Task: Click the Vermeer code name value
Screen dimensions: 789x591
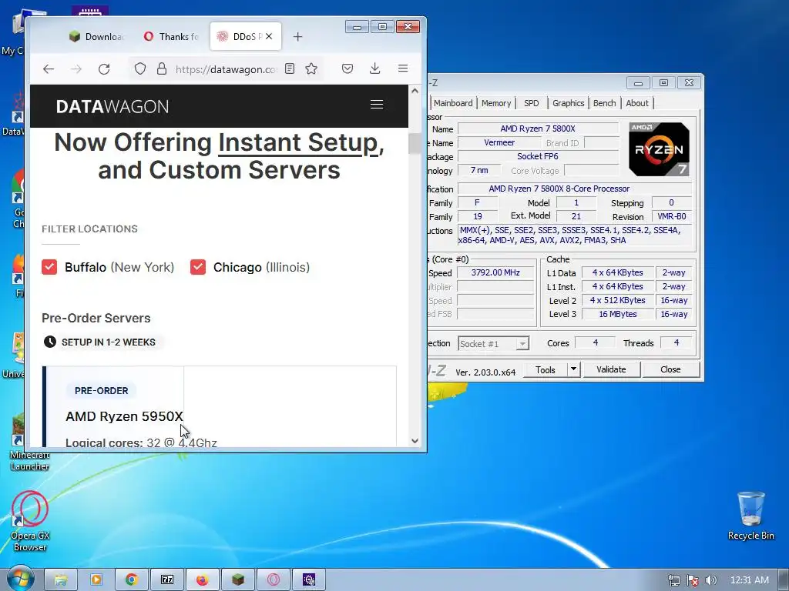Action: point(499,142)
